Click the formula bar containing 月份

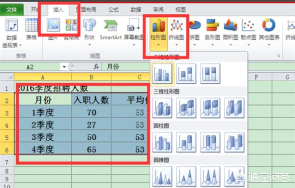[x=126, y=67]
